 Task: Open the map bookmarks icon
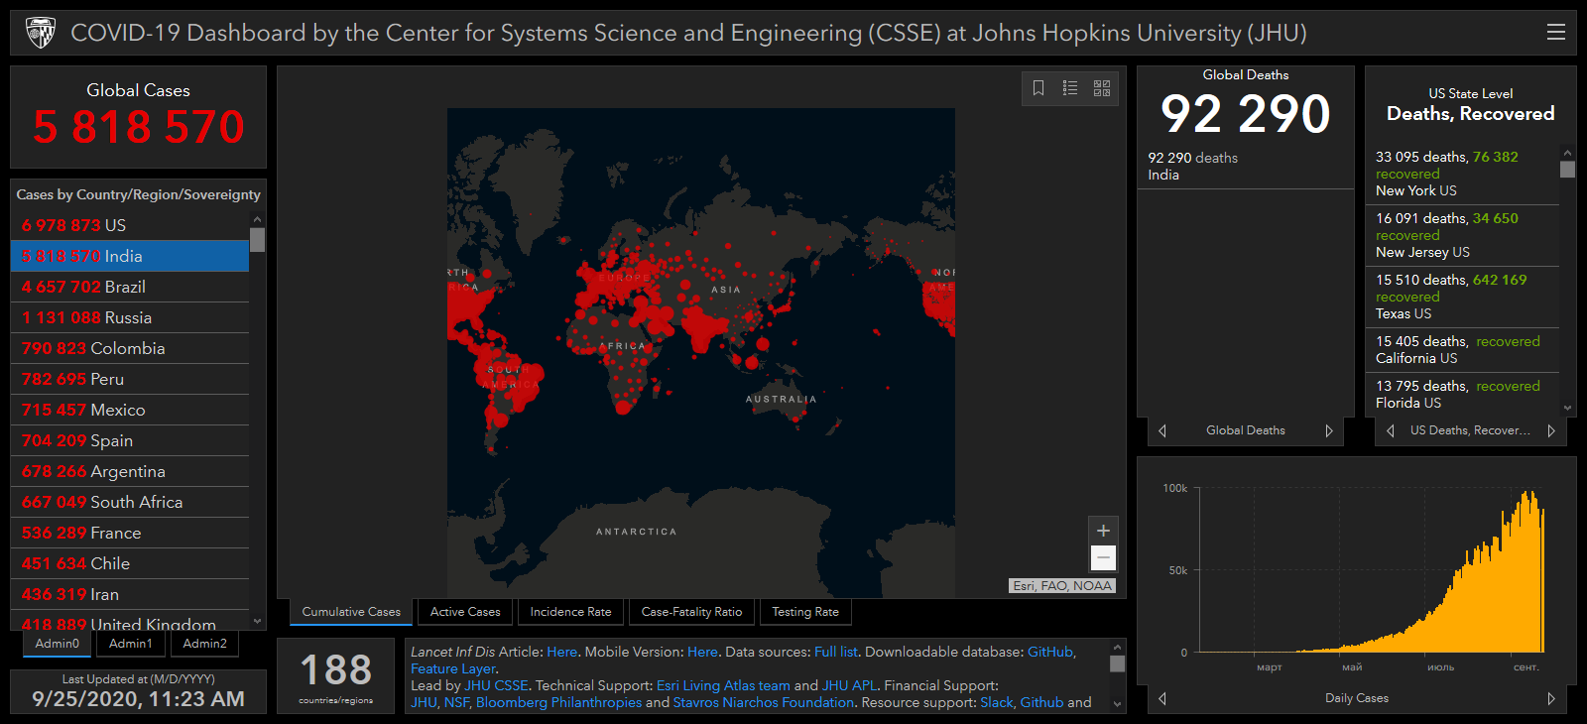tap(1038, 88)
